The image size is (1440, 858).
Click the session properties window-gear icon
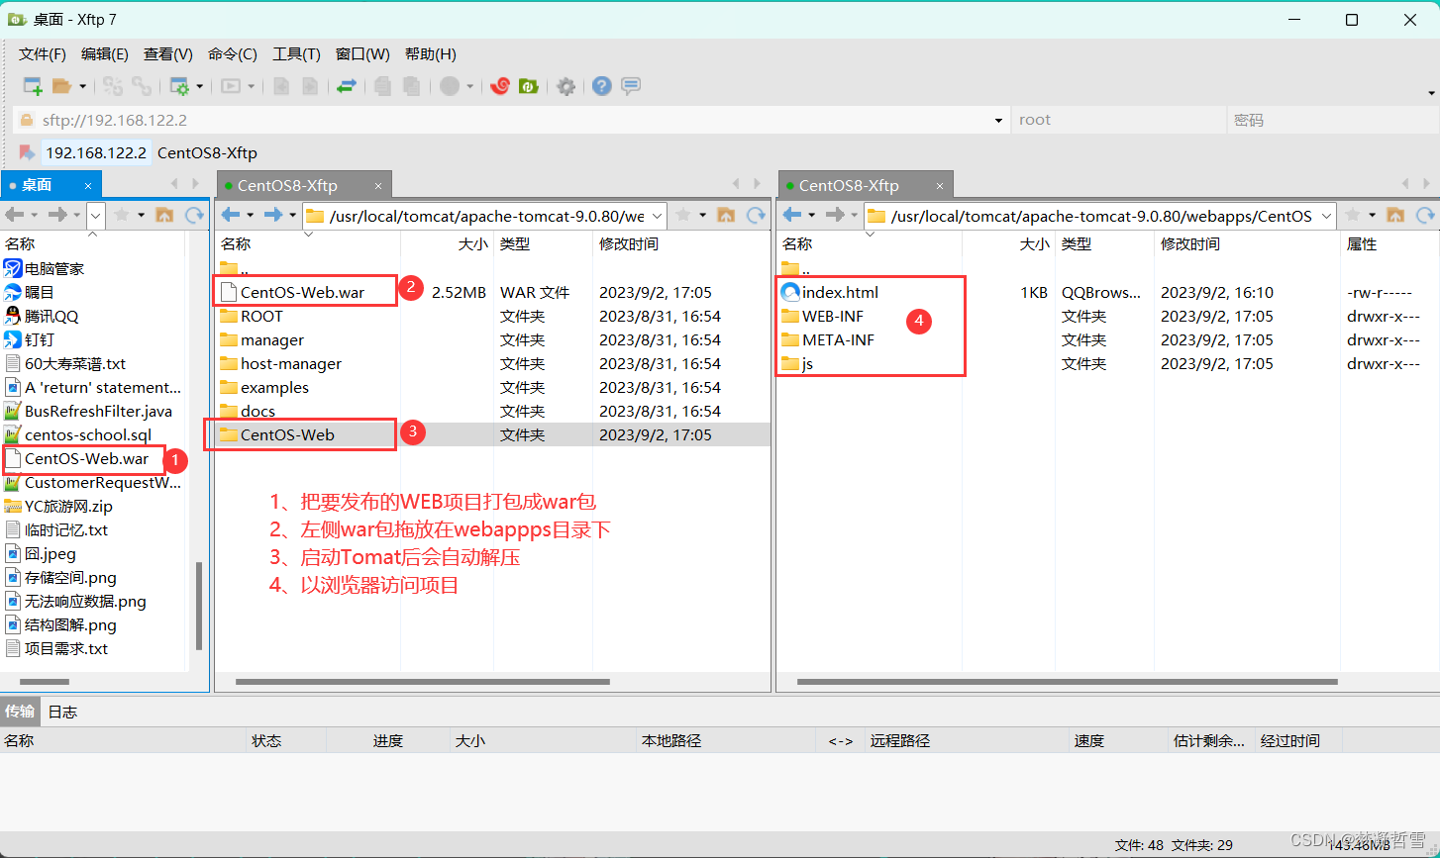coord(179,86)
